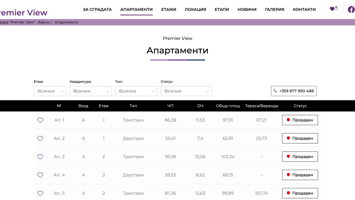This screenshot has width=355, height=200.
Task: Go to ЗА СГРАДАТА menu item
Action: click(97, 9)
